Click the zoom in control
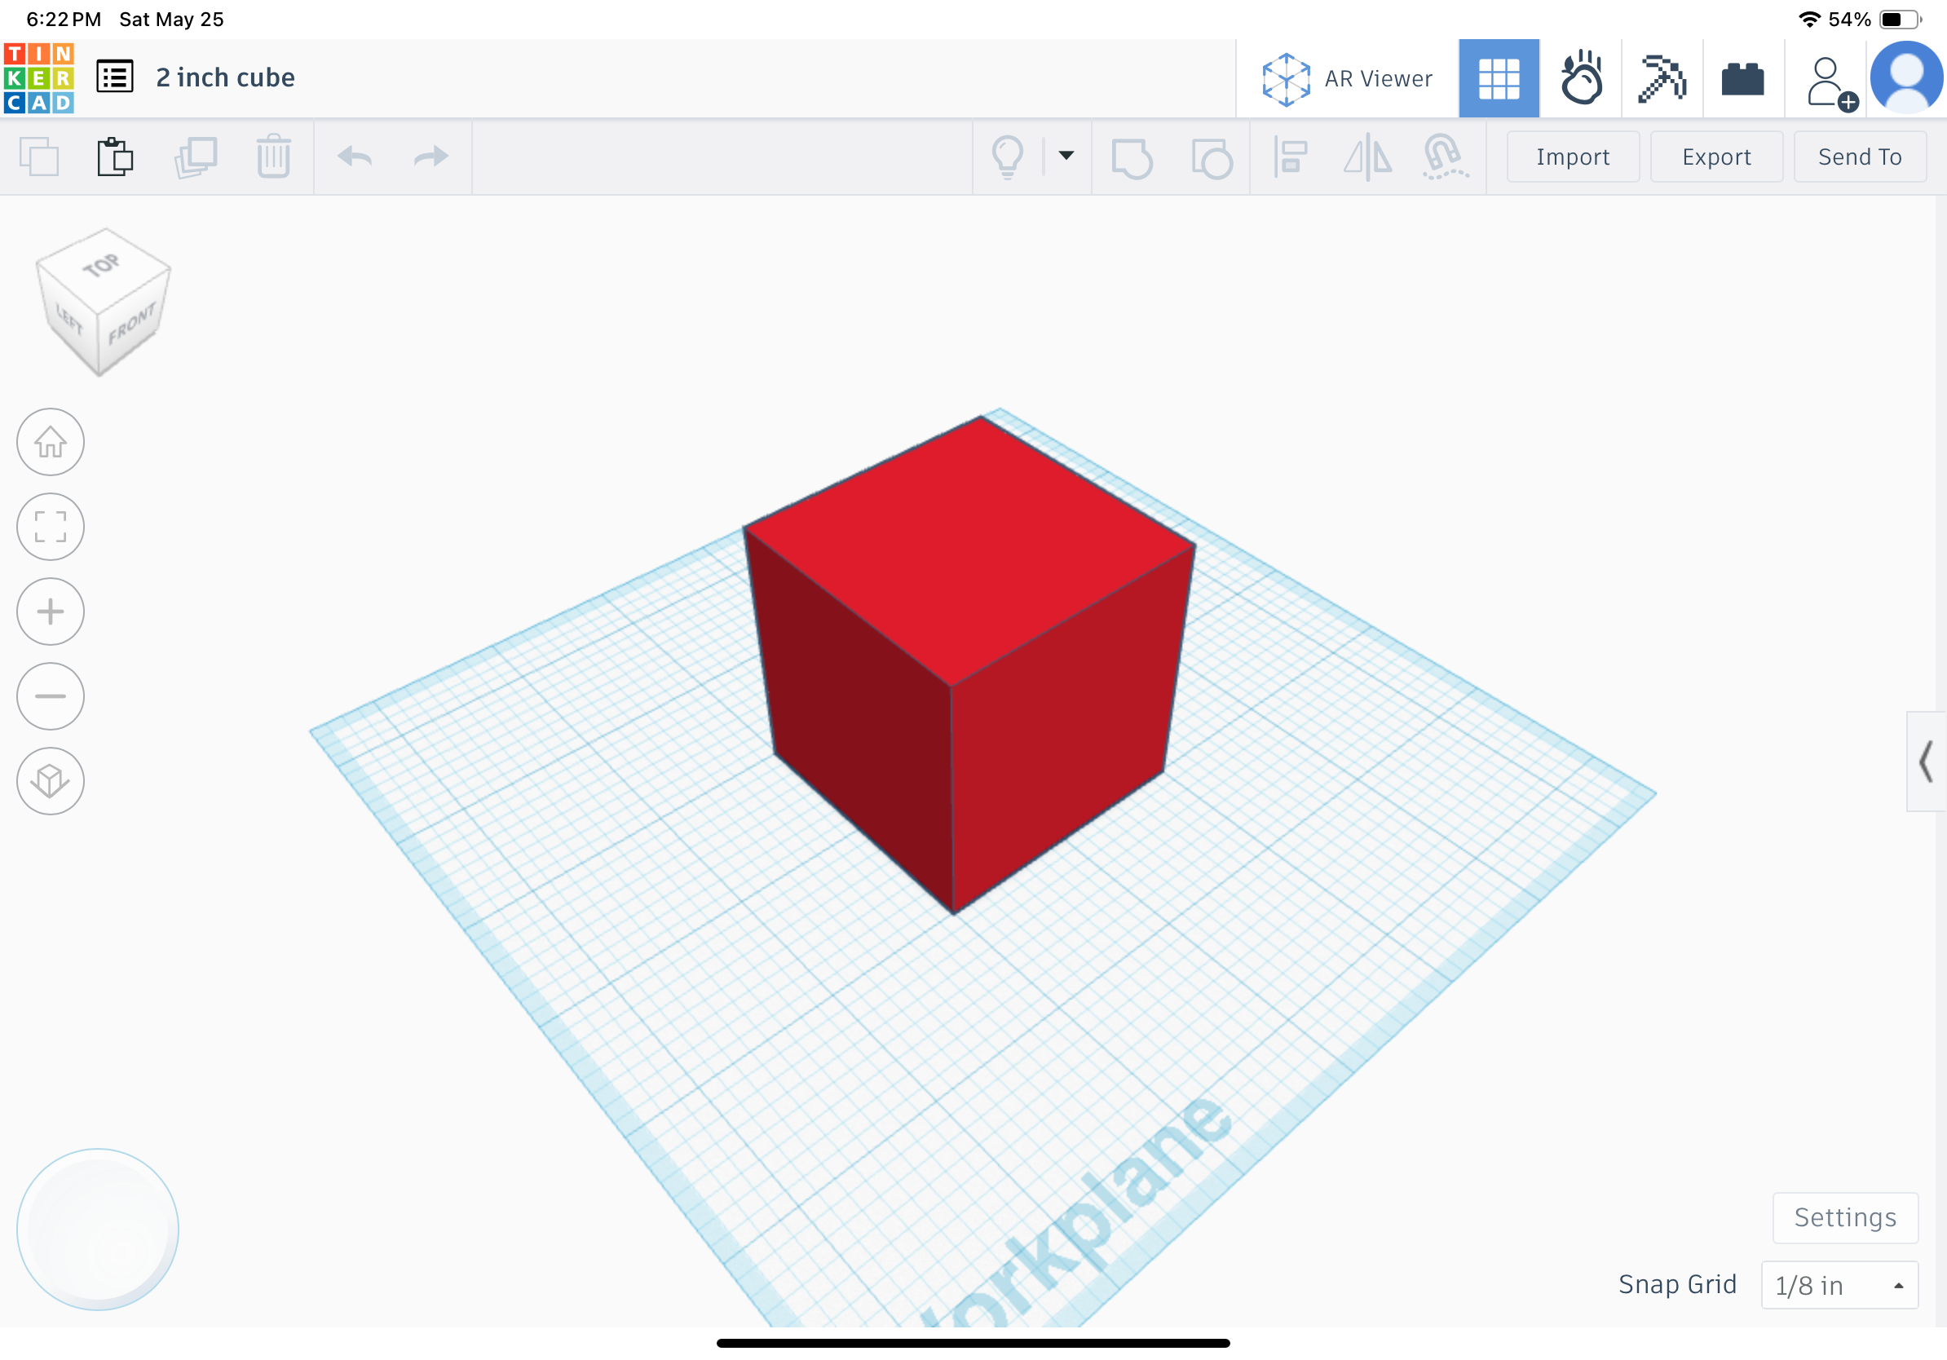This screenshot has width=1947, height=1360. coord(50,612)
